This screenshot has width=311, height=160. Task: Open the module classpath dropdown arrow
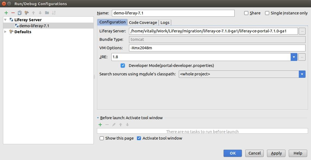tap(302, 74)
